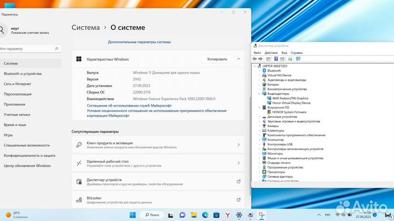Image resolution: width=394 pixels, height=221 pixels.
Task: Open File Explorer from the taskbar
Action: [194, 215]
